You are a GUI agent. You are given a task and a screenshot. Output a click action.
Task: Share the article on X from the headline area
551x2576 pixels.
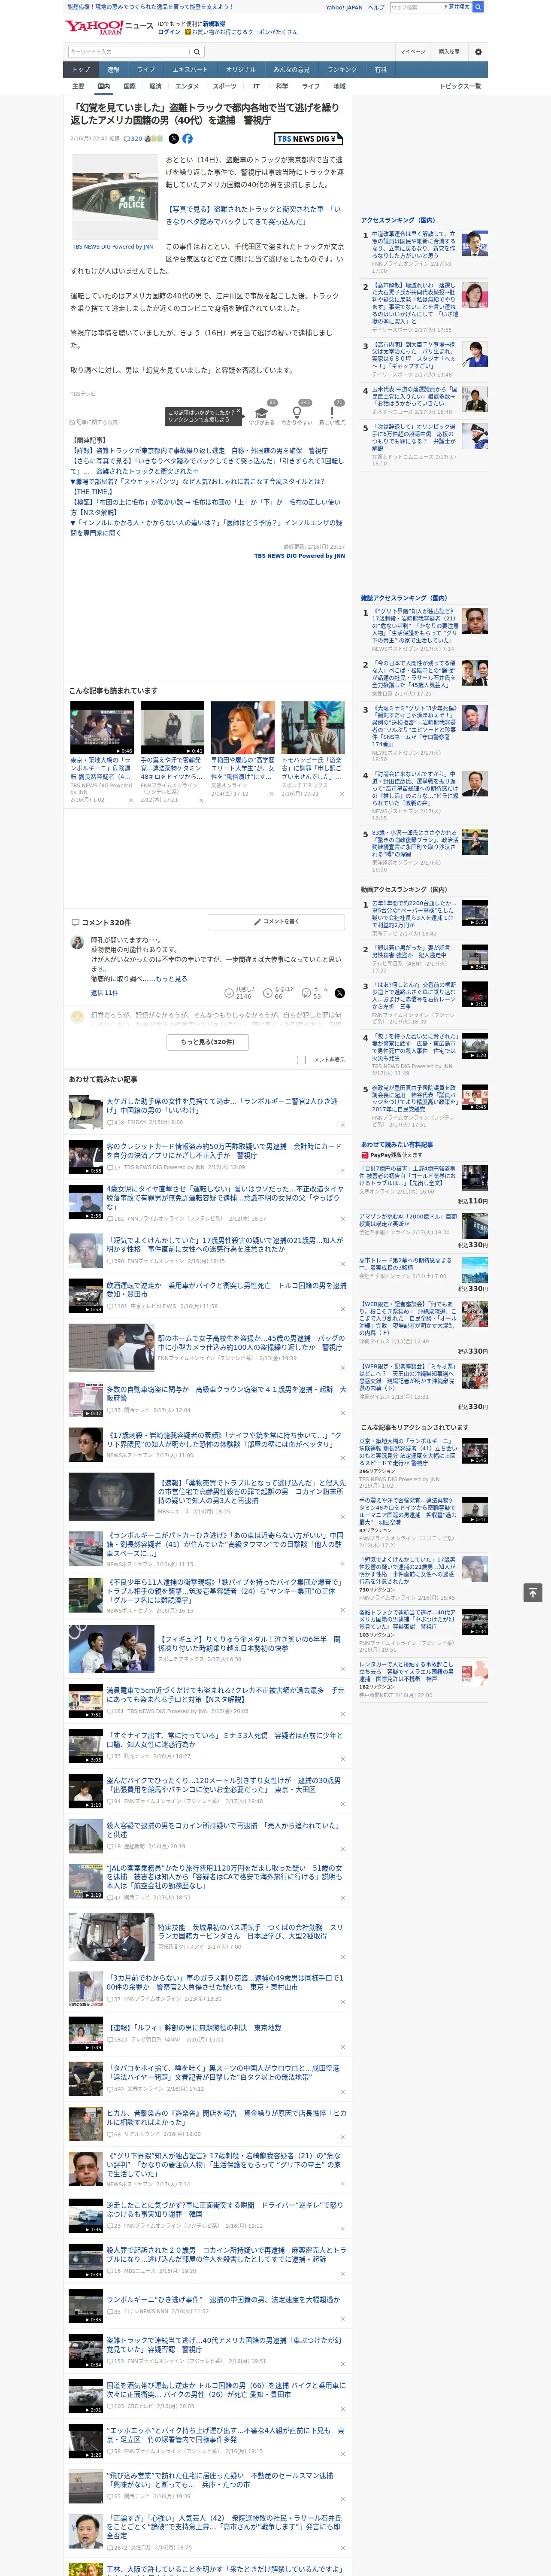(x=174, y=139)
